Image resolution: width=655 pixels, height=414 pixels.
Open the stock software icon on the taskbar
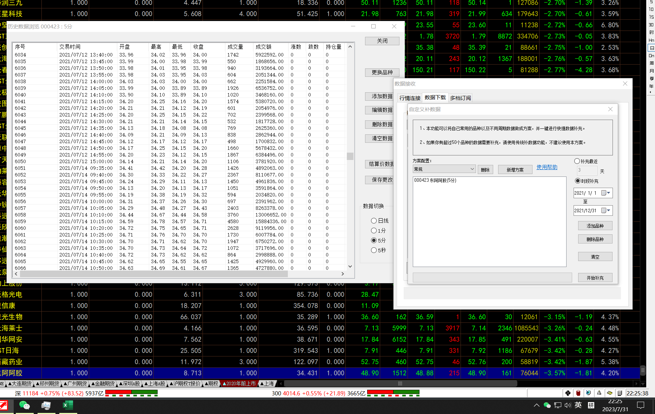pos(4,405)
